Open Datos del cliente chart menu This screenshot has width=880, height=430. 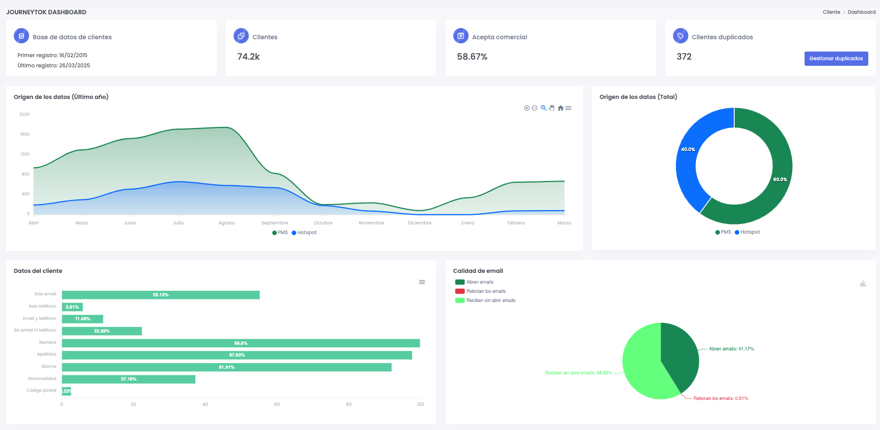click(422, 282)
